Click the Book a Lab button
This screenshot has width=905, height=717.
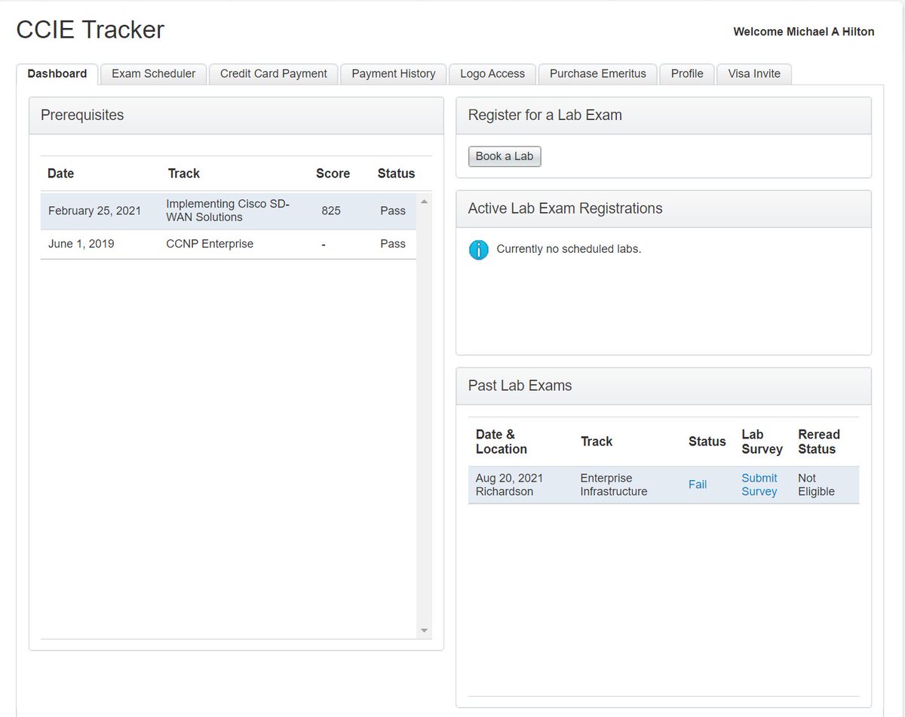pyautogui.click(x=505, y=156)
